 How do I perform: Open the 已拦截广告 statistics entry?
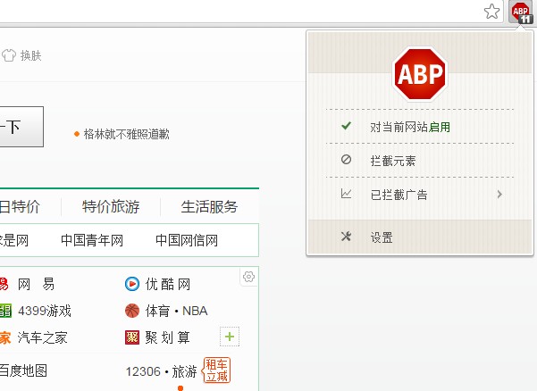(420, 195)
